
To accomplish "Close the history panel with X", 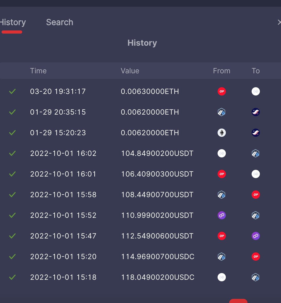I will click(x=279, y=22).
